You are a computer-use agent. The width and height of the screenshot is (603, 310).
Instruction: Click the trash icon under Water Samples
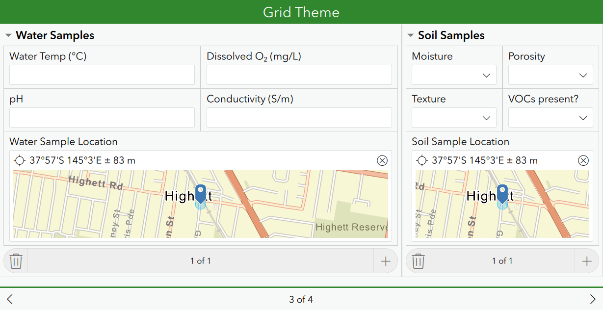(x=16, y=261)
